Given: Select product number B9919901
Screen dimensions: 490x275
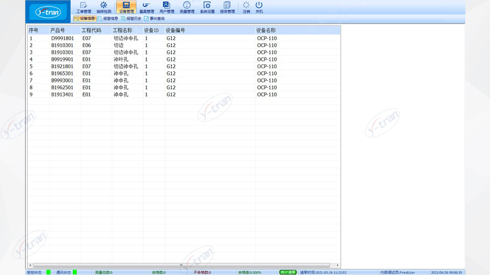Looking at the screenshot, I should [62, 59].
